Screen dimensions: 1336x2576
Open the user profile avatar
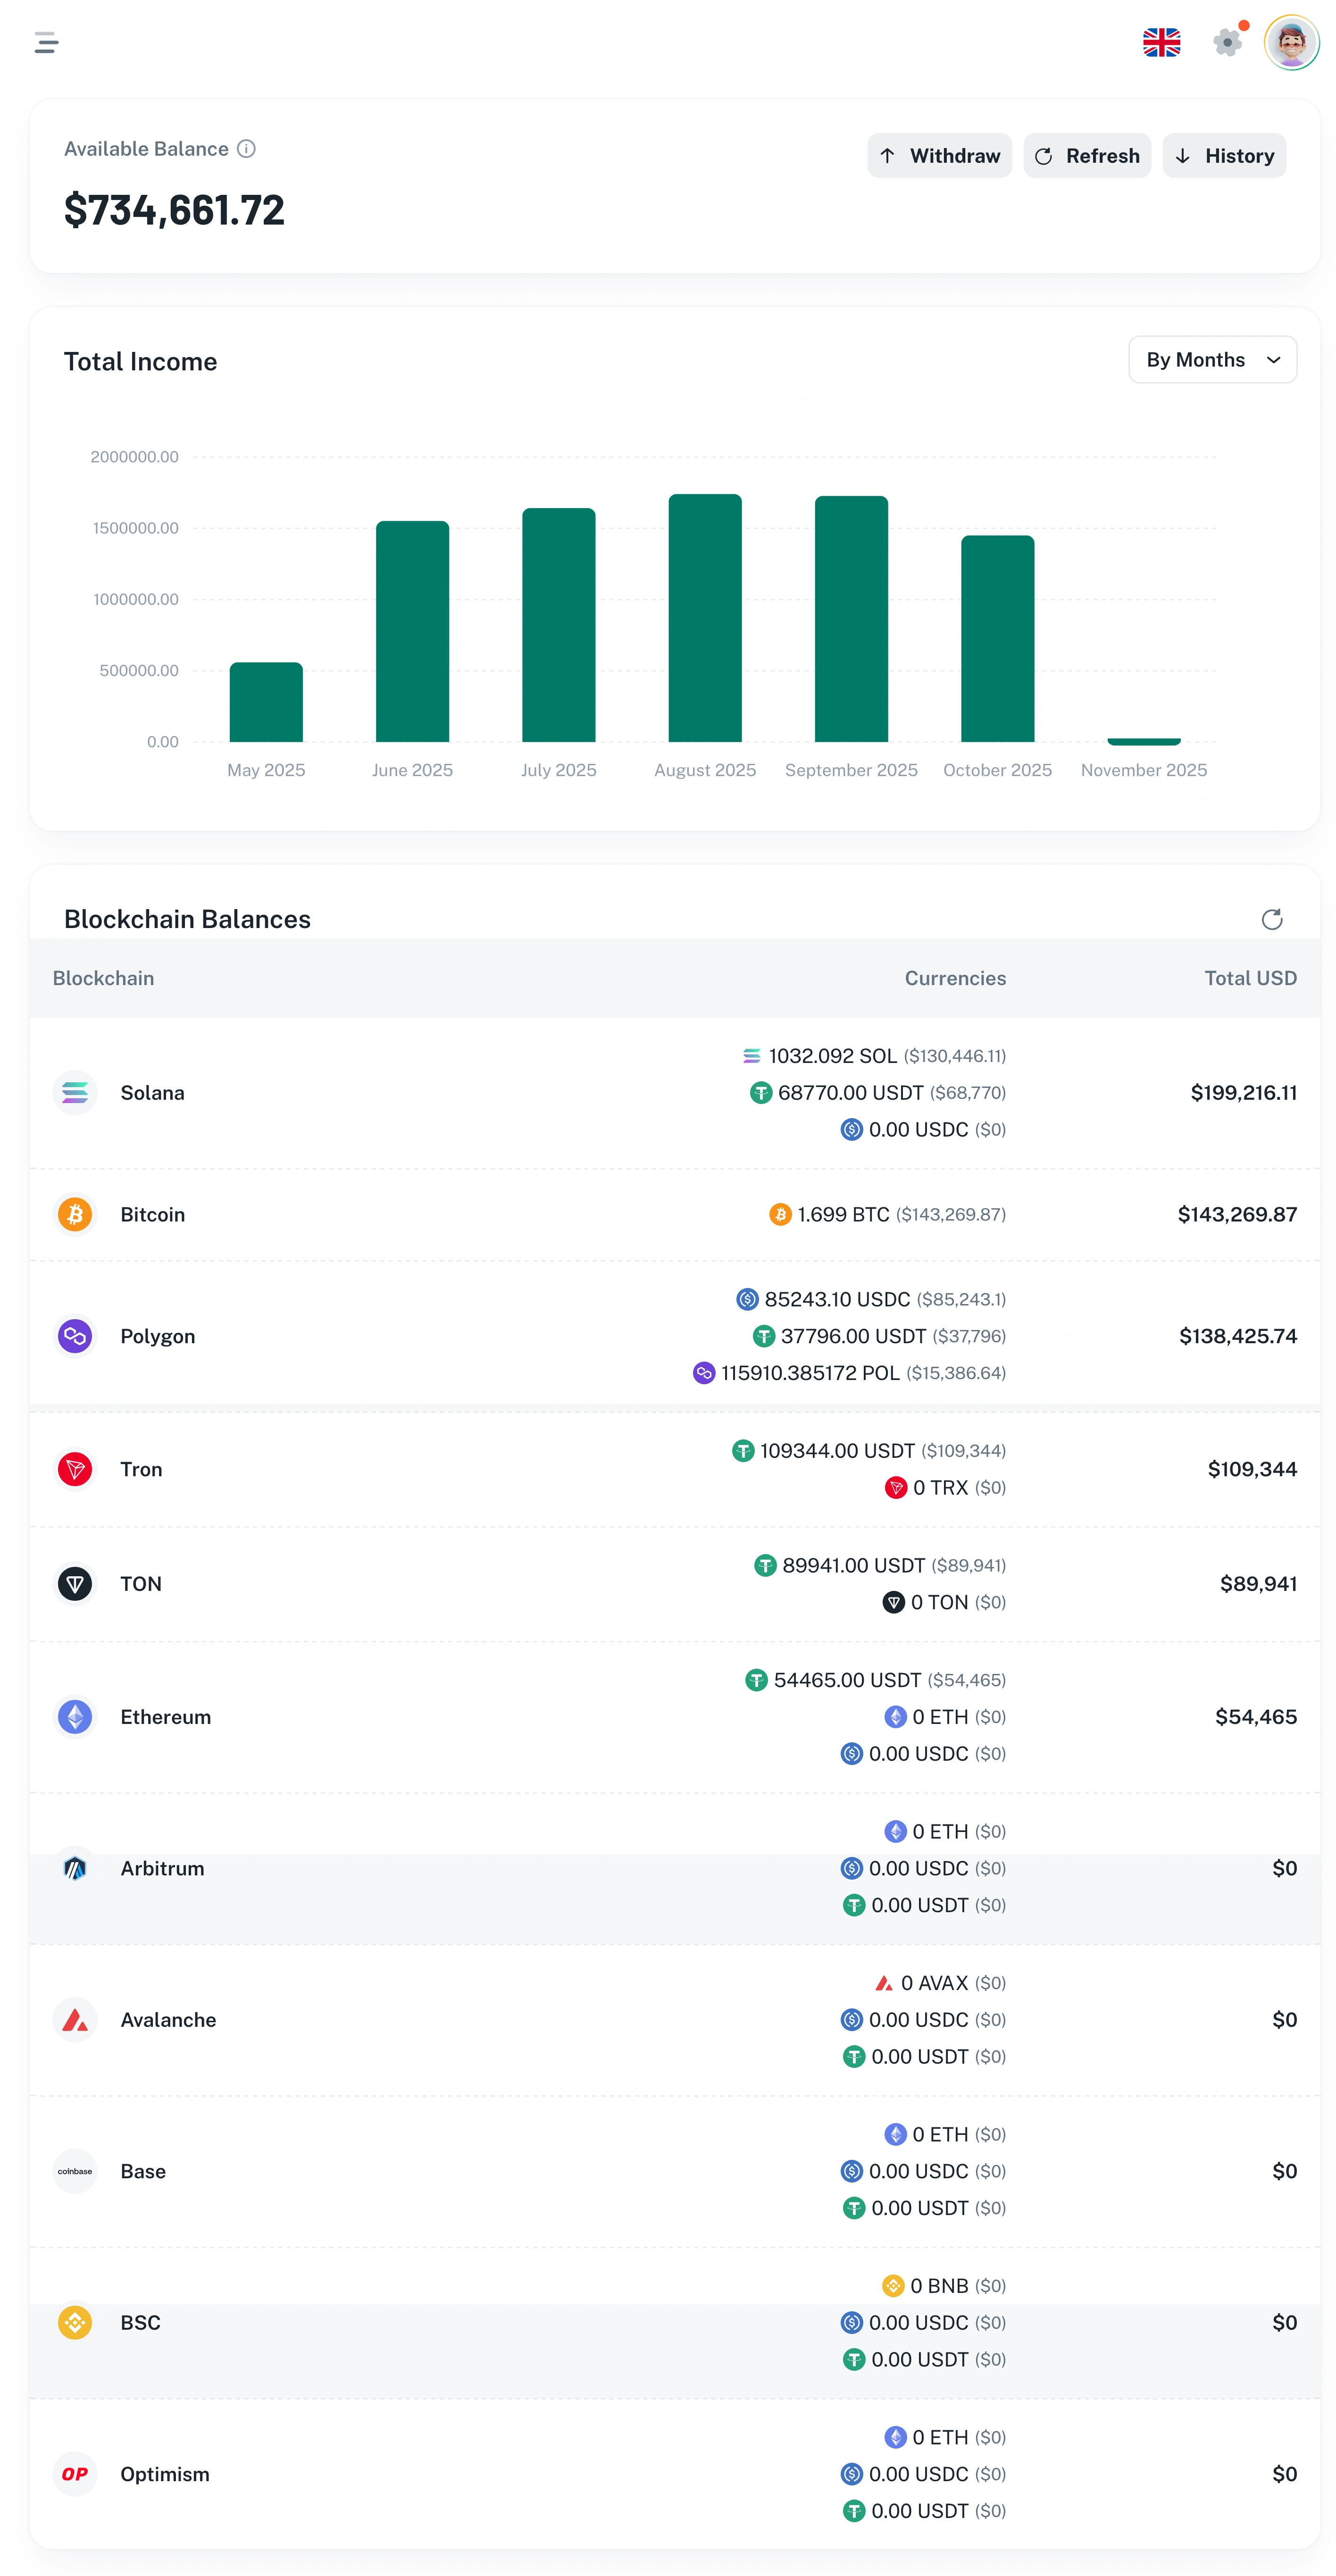coord(1291,43)
